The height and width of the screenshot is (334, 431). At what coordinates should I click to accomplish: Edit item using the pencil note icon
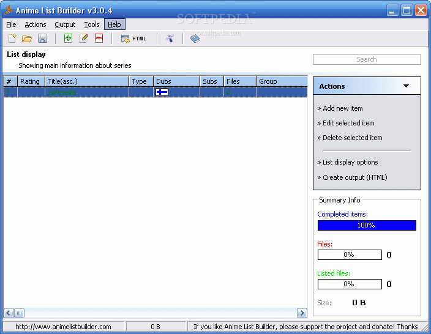point(83,38)
